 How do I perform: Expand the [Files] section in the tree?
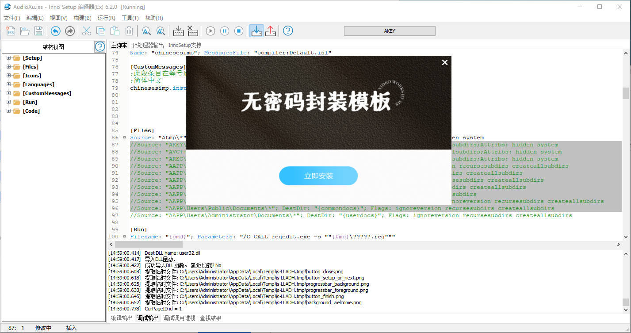point(8,66)
